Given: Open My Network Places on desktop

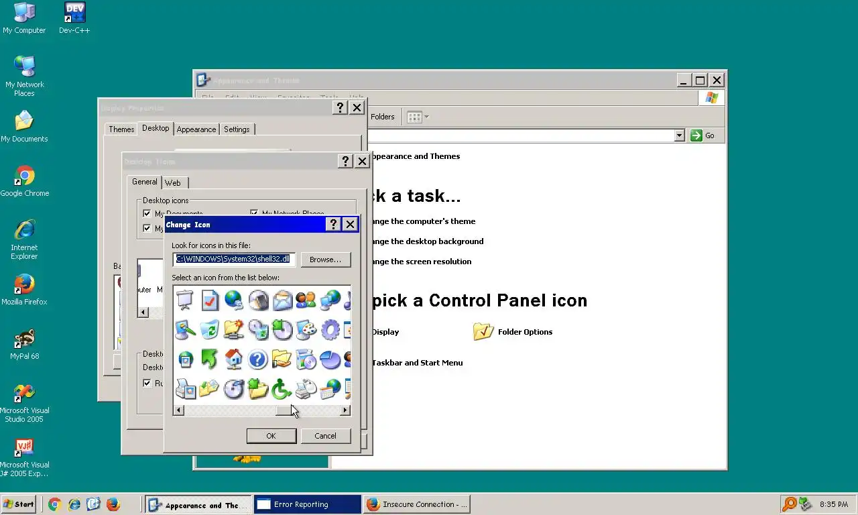Looking at the screenshot, I should pos(24,76).
